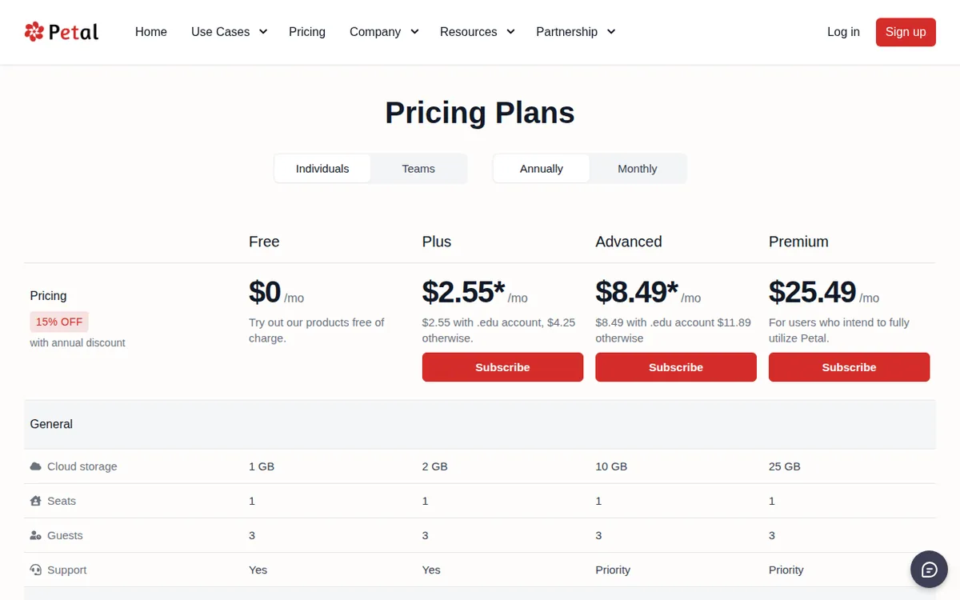Click the Log in link
The width and height of the screenshot is (960, 600).
843,32
